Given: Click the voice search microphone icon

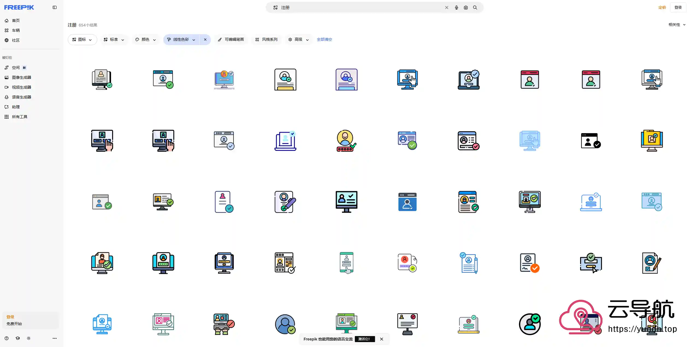Looking at the screenshot, I should click(x=456, y=8).
